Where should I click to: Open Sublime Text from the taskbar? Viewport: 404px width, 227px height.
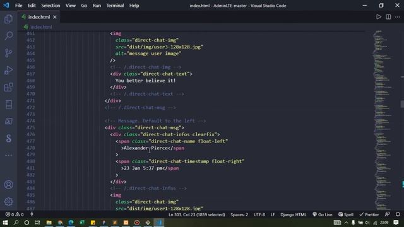pyautogui.click(x=115, y=223)
